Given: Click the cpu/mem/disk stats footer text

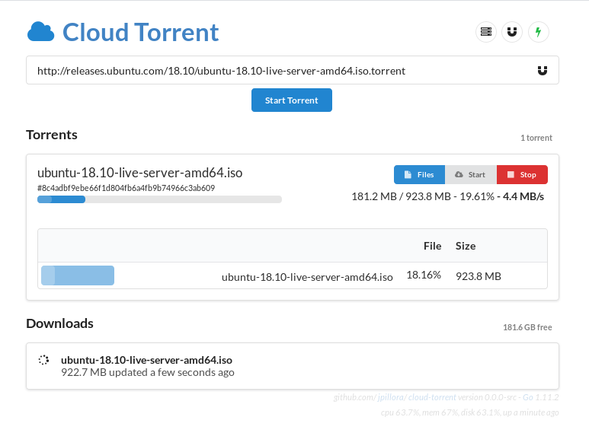Looking at the screenshot, I should pyautogui.click(x=469, y=412).
